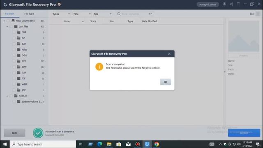
Task: Open the hamburger menu icon
Action: click(x=238, y=4)
